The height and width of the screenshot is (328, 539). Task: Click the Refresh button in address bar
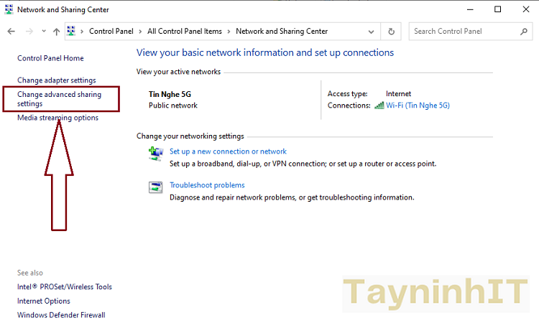point(391,32)
